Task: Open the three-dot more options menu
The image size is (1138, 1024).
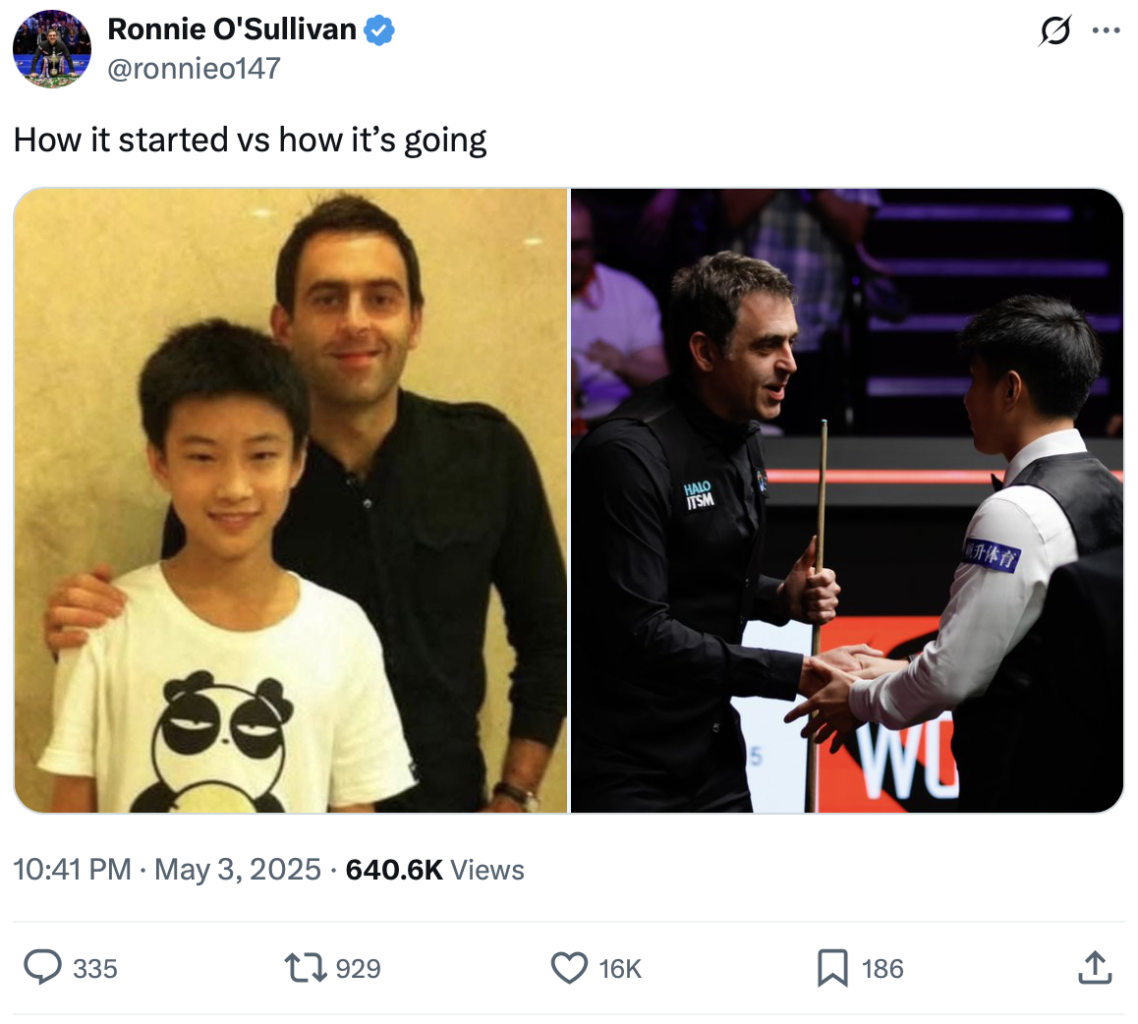Action: click(1107, 30)
